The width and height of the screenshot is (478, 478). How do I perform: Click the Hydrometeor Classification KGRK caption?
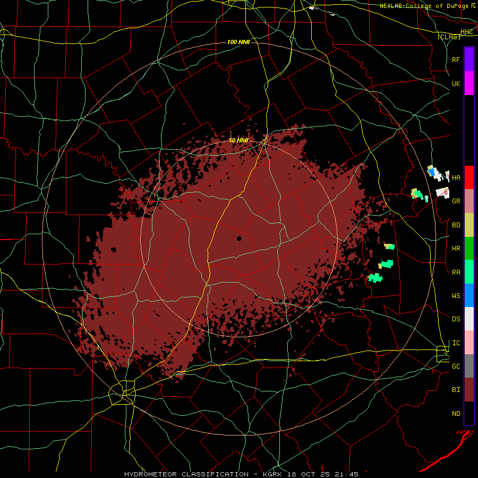[x=241, y=474]
